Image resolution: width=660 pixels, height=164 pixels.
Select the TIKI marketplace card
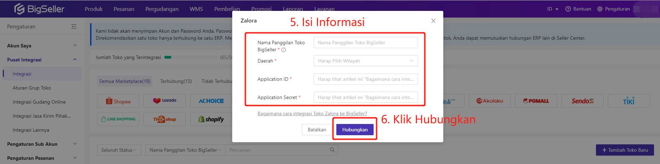click(x=629, y=101)
